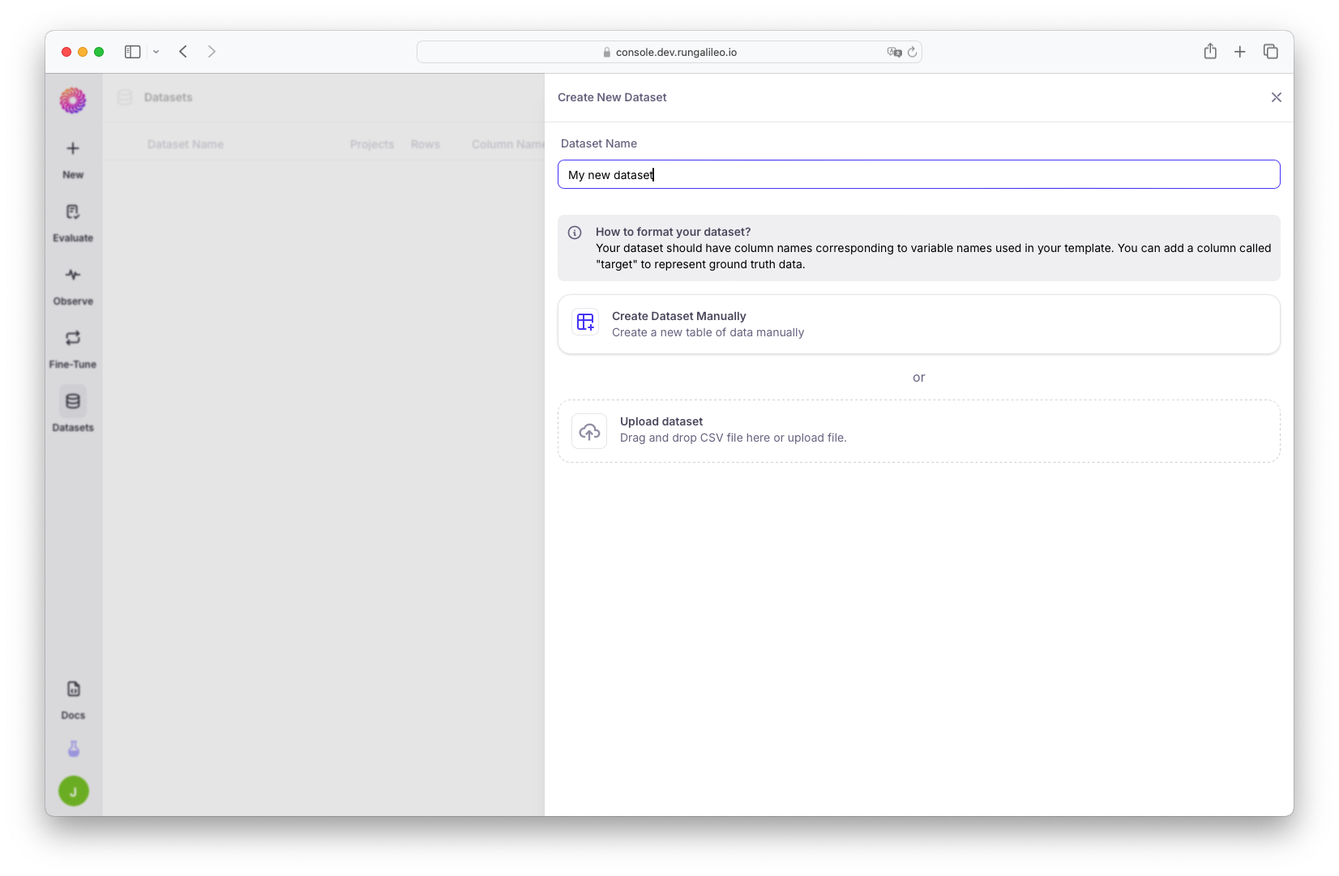Image resolution: width=1339 pixels, height=876 pixels.
Task: Navigate to Fine-Tune section
Action: (73, 349)
